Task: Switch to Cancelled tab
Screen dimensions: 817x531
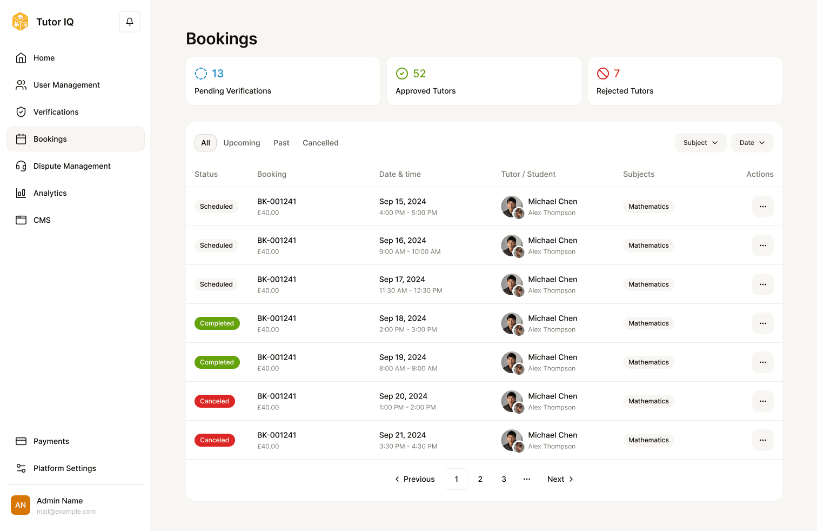Action: click(x=320, y=143)
